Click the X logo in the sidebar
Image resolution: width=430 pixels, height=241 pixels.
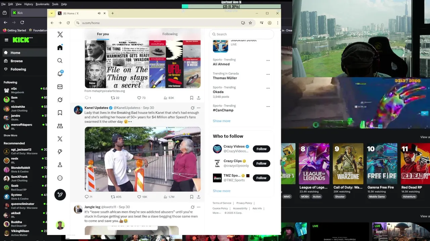pyautogui.click(x=60, y=34)
